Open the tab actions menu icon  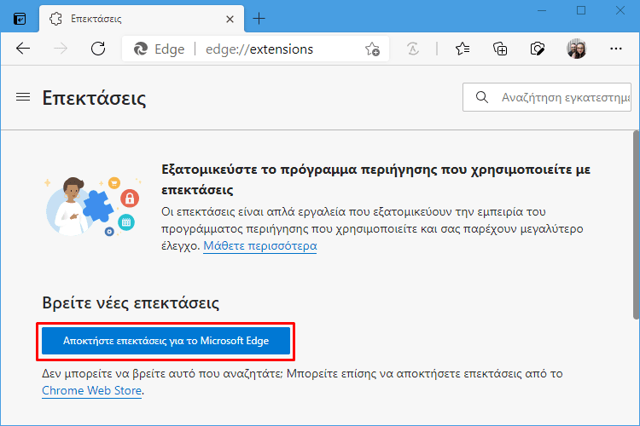click(x=20, y=19)
